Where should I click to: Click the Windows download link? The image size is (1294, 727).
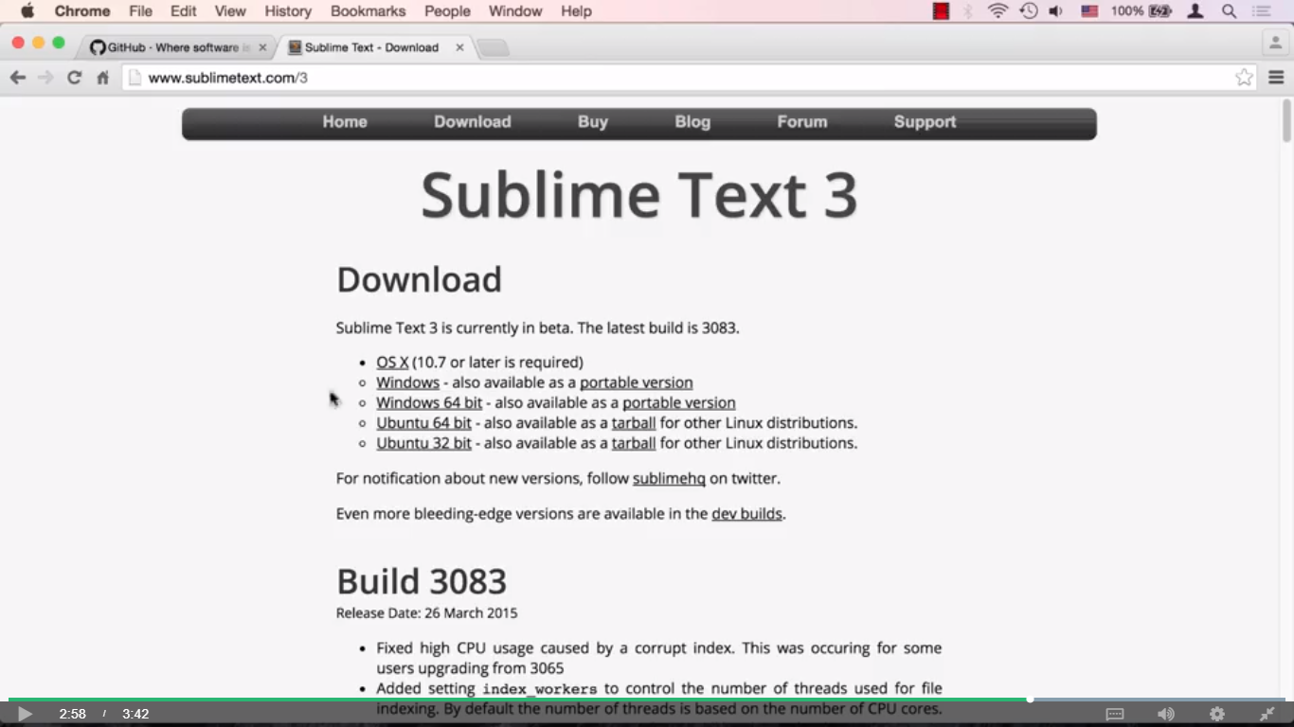(x=407, y=382)
